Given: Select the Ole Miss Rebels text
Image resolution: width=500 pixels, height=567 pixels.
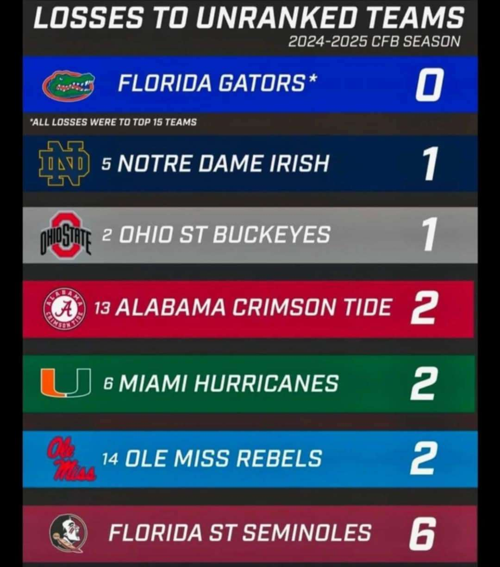Looking at the screenshot, I should click(x=223, y=459).
